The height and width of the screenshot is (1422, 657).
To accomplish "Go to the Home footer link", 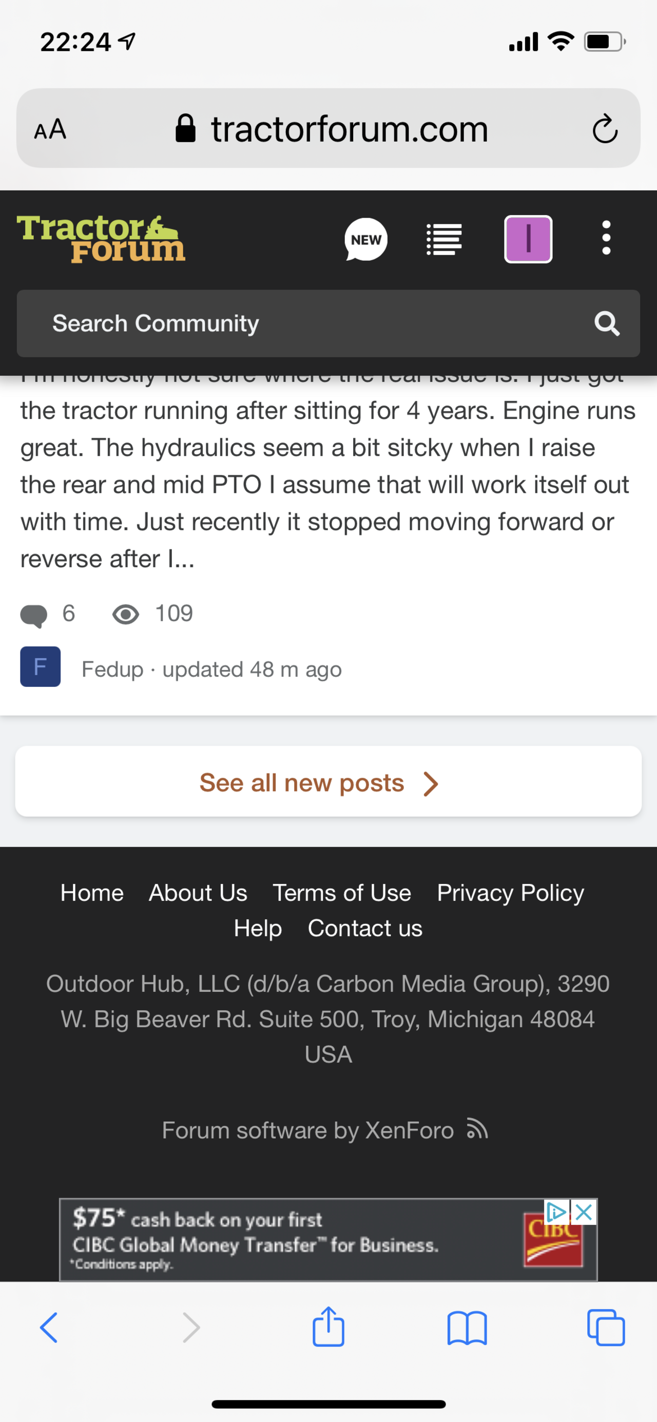I will tap(92, 893).
